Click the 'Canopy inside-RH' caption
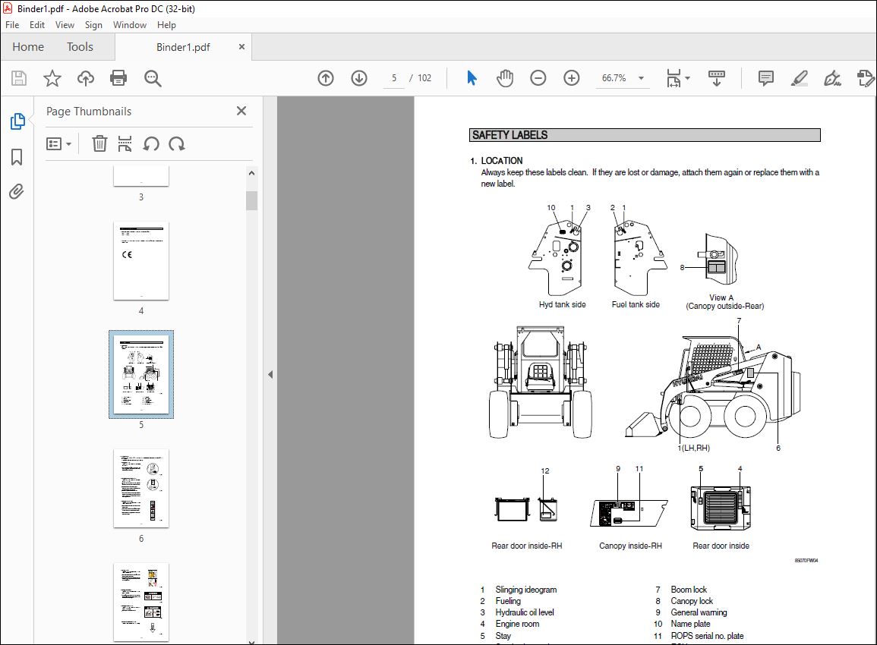Screen dimensions: 877x645 click(x=630, y=546)
